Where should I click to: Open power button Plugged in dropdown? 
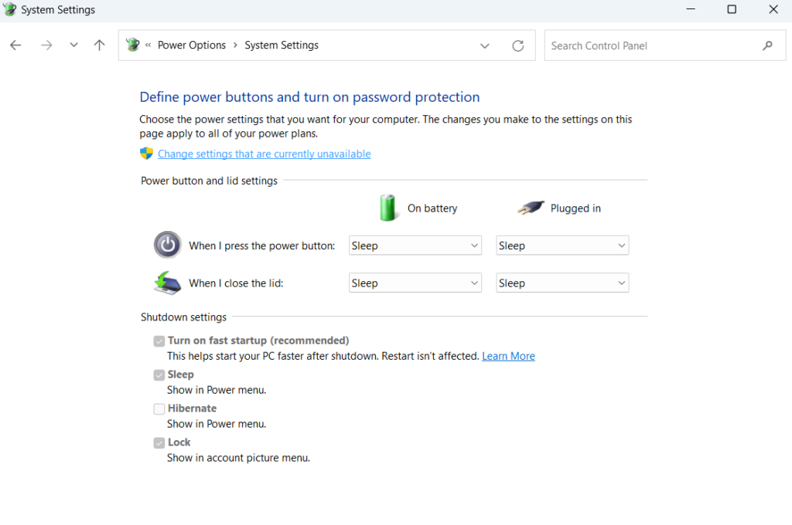[562, 246]
